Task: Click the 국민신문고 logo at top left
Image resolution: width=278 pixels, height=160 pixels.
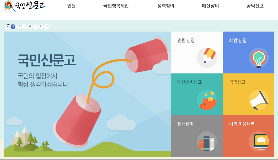Action: [x=25, y=6]
